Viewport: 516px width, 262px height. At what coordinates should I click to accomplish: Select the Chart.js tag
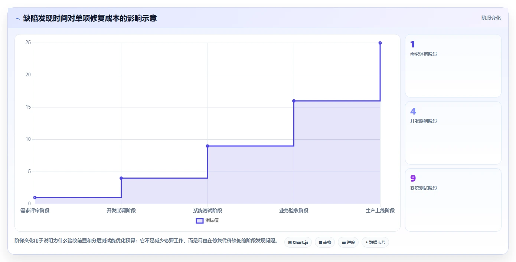point(298,242)
